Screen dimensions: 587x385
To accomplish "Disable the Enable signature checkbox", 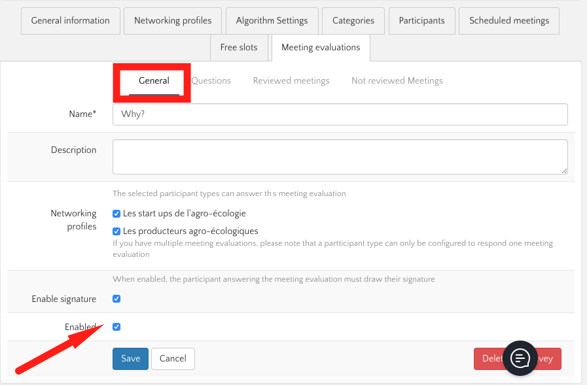I will pyautogui.click(x=116, y=299).
